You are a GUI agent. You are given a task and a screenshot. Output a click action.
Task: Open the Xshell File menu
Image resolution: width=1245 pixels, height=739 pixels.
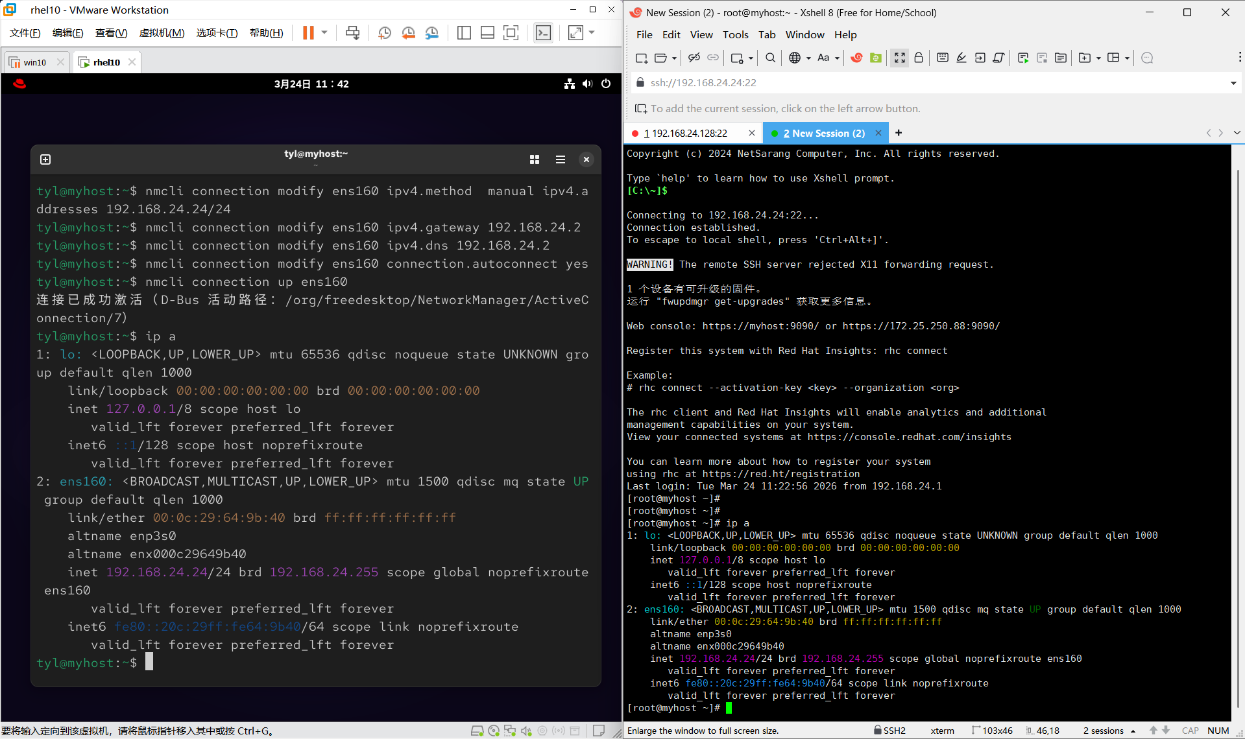(x=644, y=34)
